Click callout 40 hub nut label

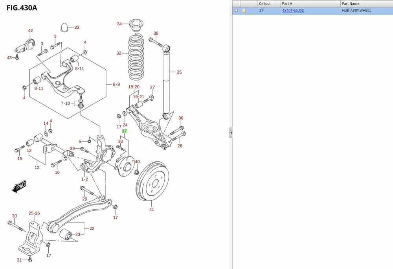[137, 162]
